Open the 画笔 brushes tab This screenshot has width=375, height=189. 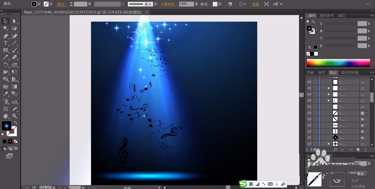point(321,73)
